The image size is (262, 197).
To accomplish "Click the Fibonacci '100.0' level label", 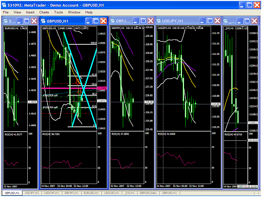I will click(93, 43).
